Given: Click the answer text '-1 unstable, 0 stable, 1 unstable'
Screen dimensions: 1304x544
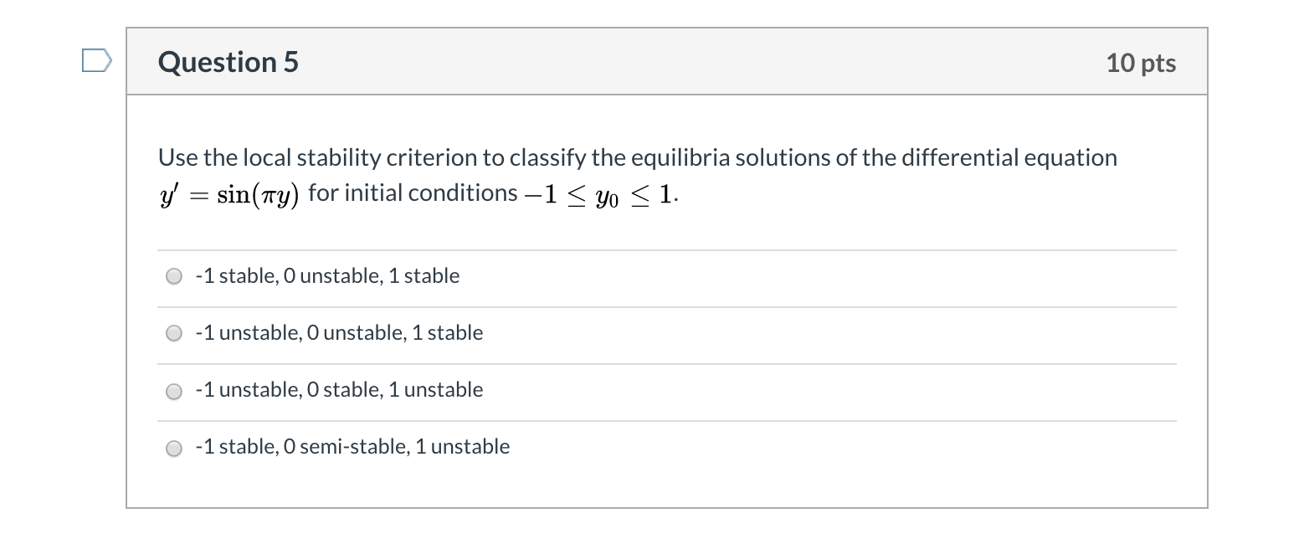Looking at the screenshot, I should 338,389.
